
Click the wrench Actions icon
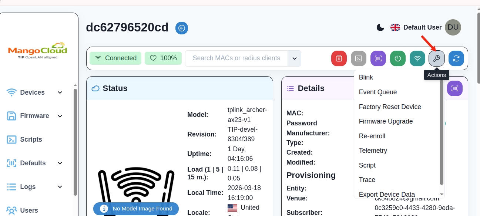436,58
